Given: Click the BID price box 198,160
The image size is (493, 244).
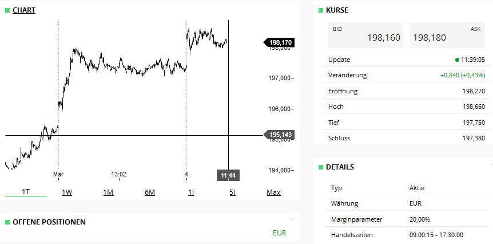Looking at the screenshot, I should [365, 36].
